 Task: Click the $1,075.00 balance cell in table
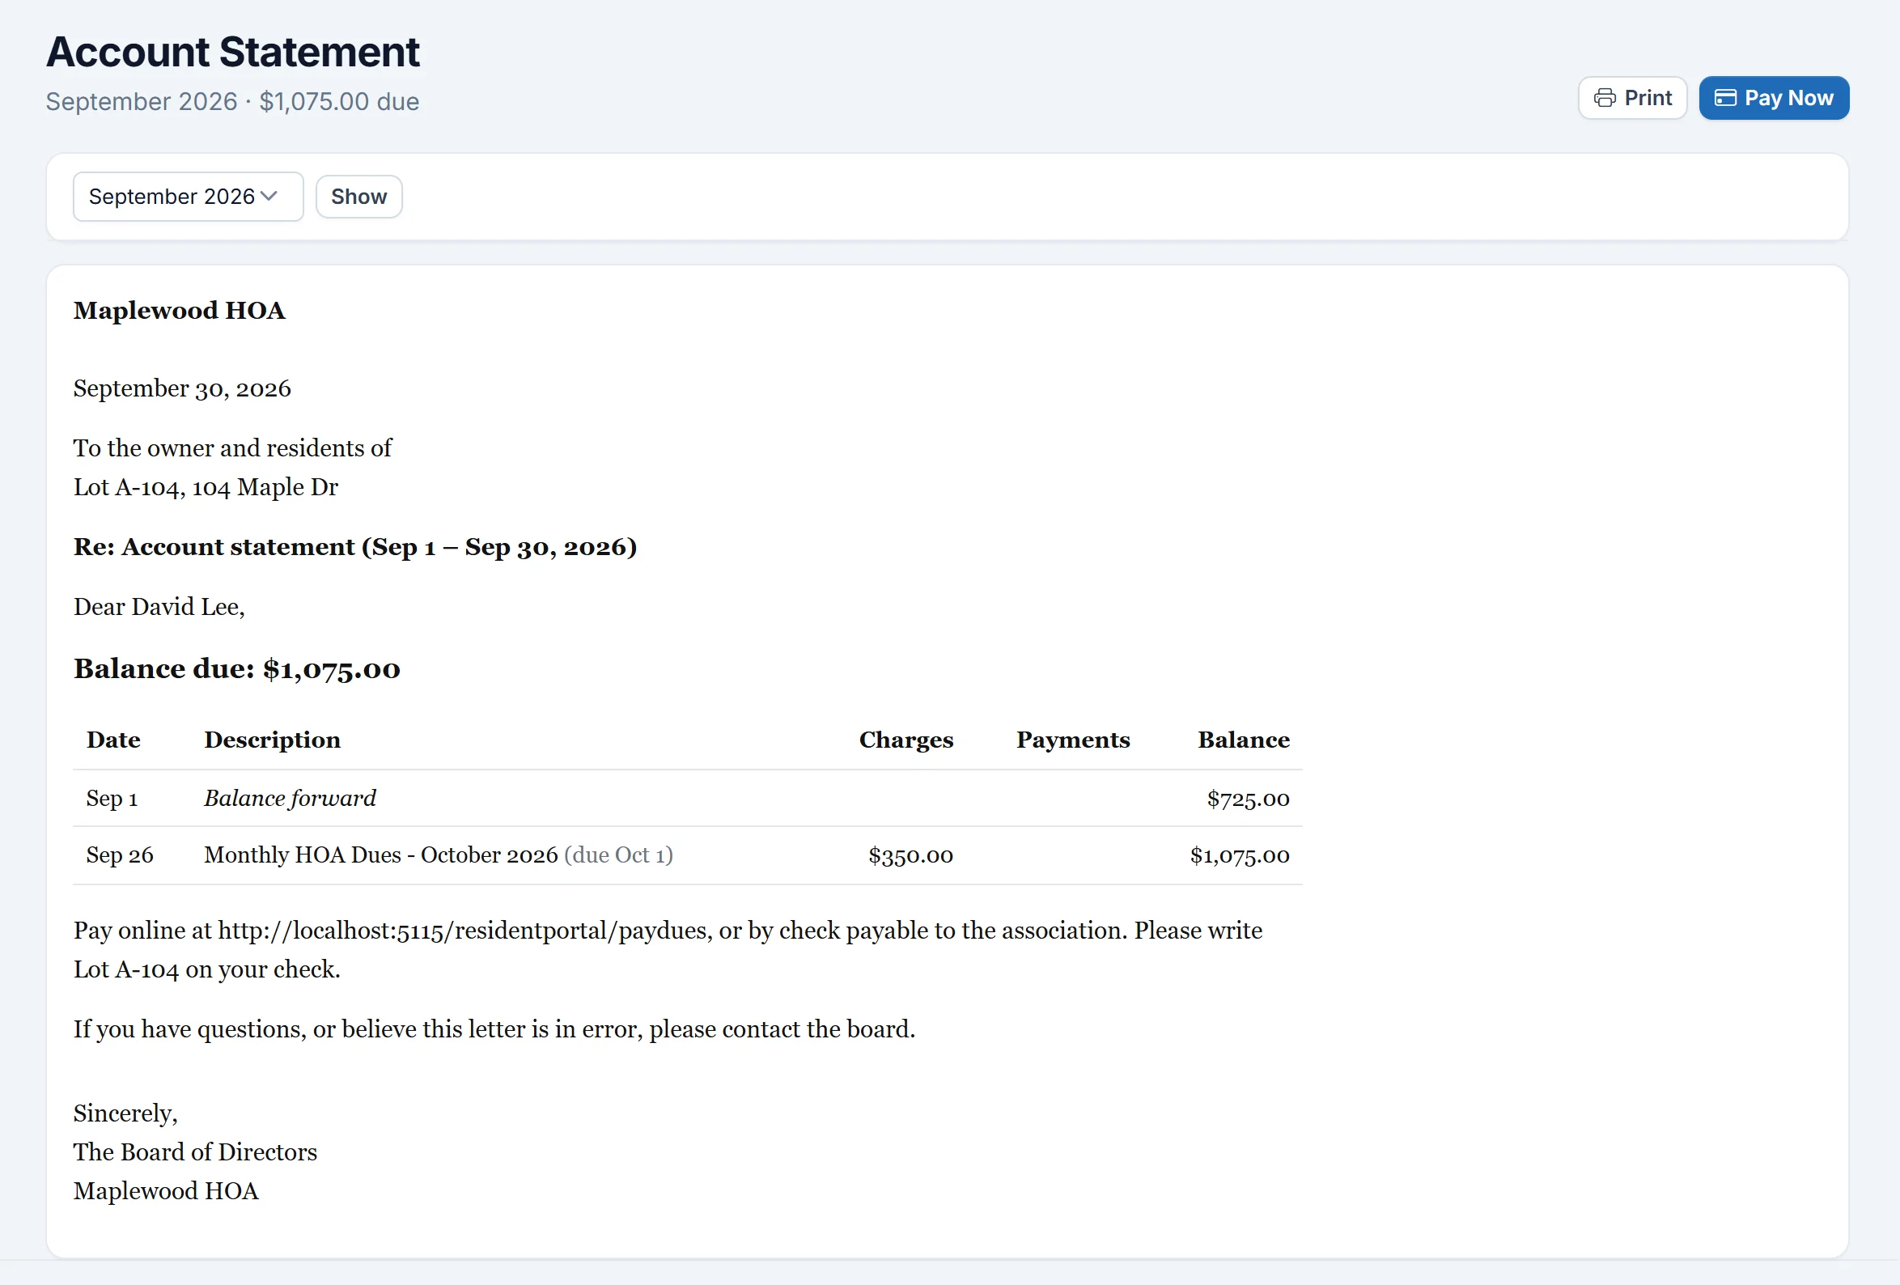pyautogui.click(x=1240, y=856)
